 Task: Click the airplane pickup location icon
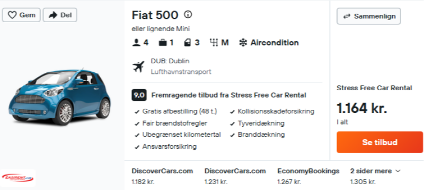pos(138,66)
